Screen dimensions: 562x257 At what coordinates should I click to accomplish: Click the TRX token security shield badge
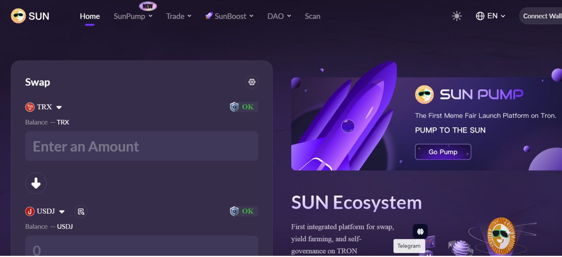tap(234, 107)
